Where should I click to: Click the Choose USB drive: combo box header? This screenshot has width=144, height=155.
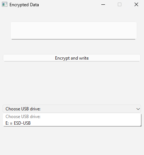72,109
